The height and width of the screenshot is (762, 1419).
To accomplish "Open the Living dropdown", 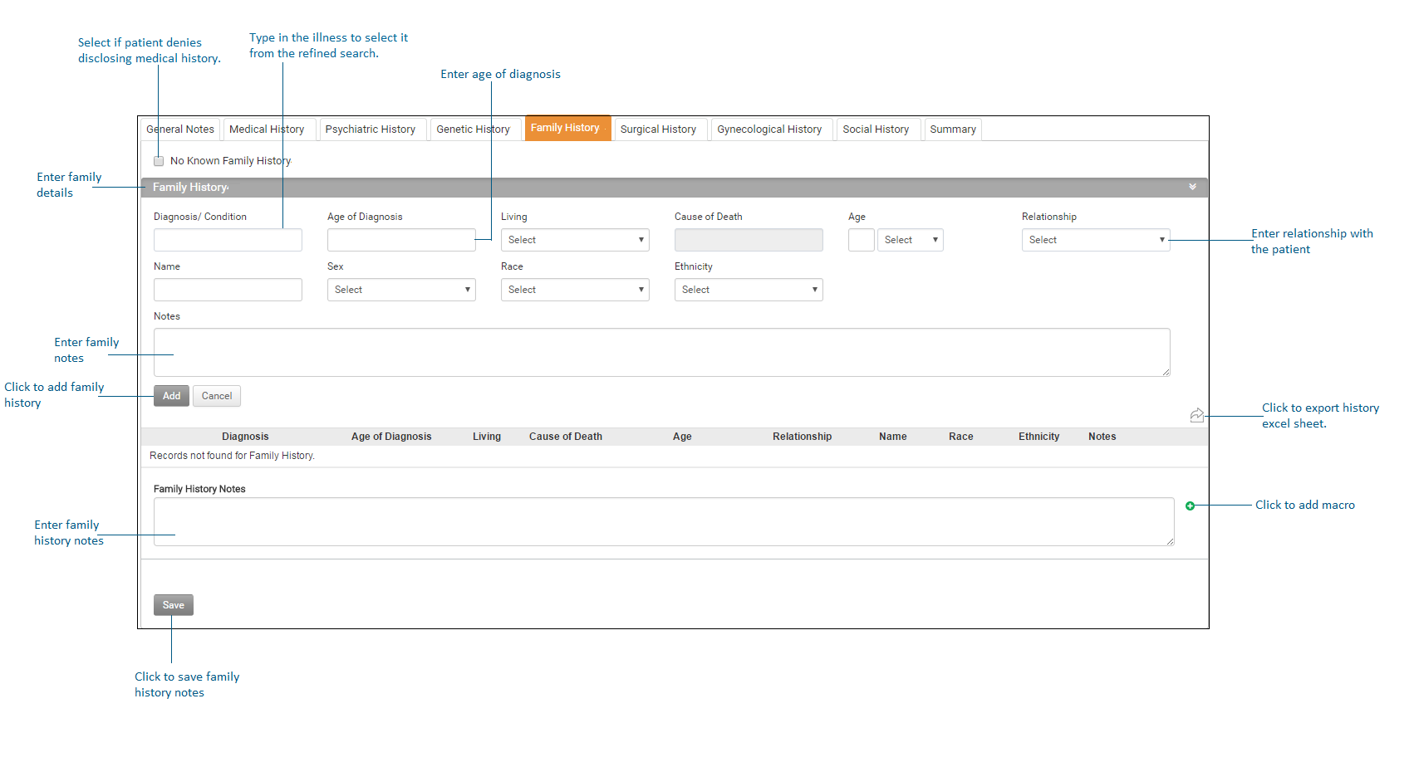I will pyautogui.click(x=574, y=240).
